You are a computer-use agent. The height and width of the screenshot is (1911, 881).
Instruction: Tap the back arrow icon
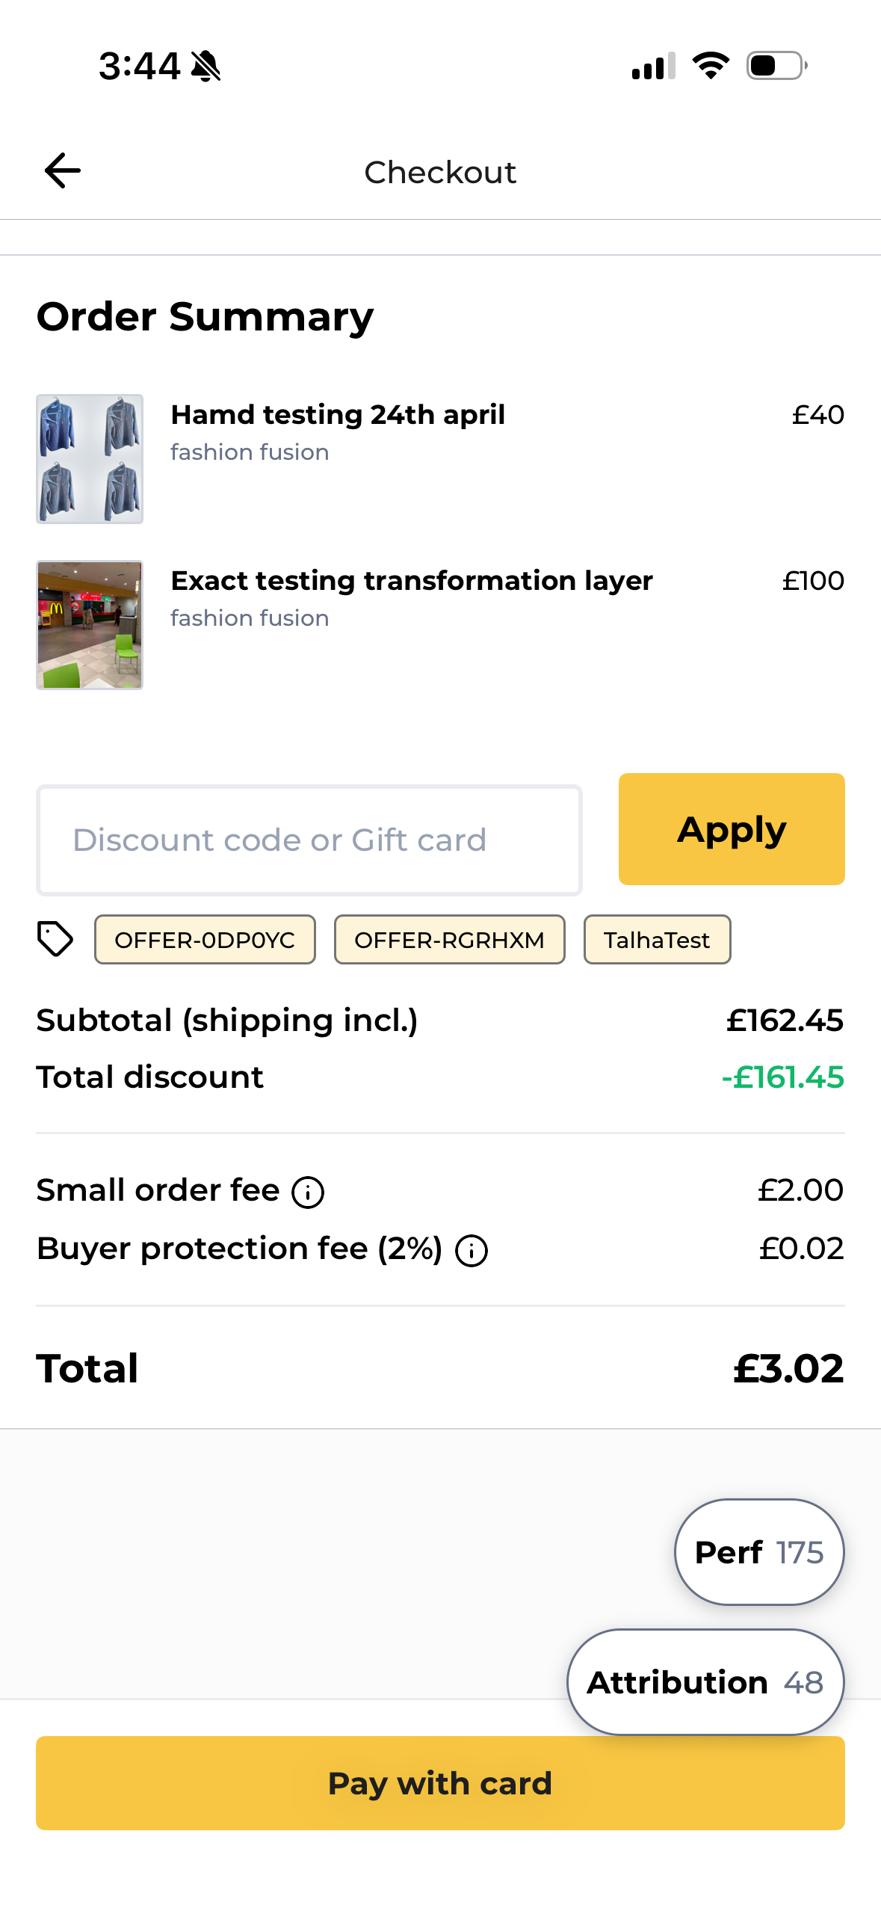(63, 171)
